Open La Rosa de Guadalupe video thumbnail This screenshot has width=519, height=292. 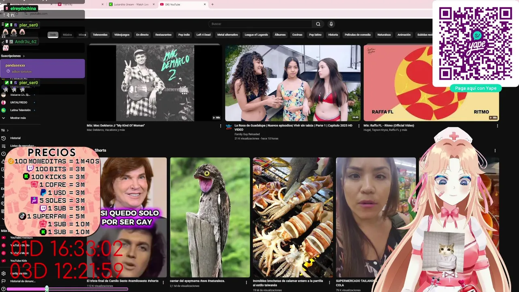pyautogui.click(x=293, y=83)
